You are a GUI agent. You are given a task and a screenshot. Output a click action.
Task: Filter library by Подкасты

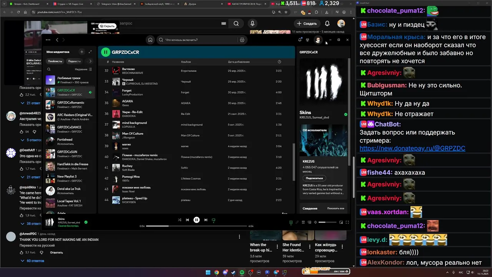coord(74,61)
